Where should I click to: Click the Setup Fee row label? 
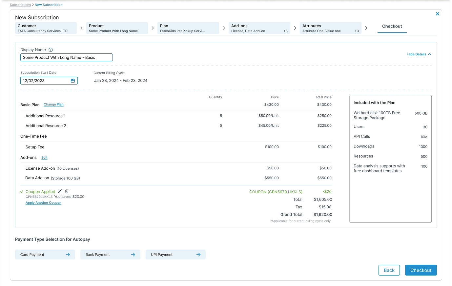pos(35,147)
